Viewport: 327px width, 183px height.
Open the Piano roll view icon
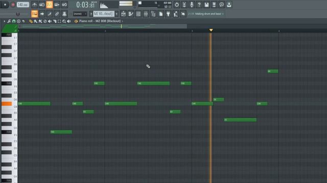coord(131,14)
